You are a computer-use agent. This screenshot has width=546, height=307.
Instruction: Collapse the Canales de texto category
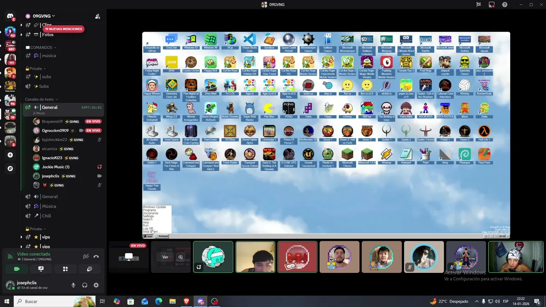[41, 99]
